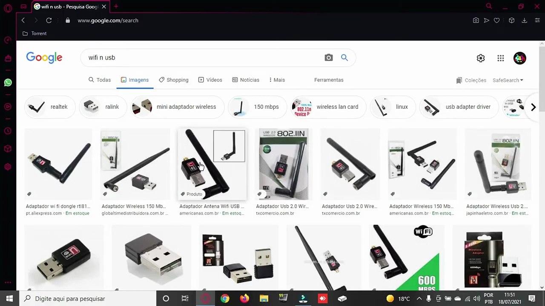Open Google settings gear
The image size is (545, 306).
pyautogui.click(x=481, y=58)
